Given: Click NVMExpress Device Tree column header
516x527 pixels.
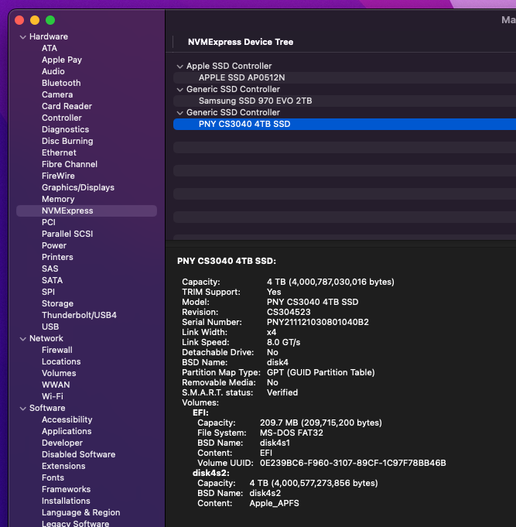Looking at the screenshot, I should (241, 42).
